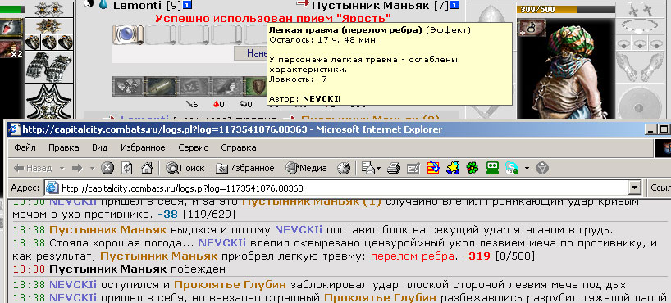The height and width of the screenshot is (303, 671).
Task: Click the red 'перелом ребра' text
Action: coord(413,257)
